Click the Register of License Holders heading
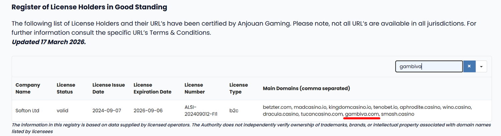Image resolution: width=501 pixels, height=136 pixels. [x=89, y=7]
